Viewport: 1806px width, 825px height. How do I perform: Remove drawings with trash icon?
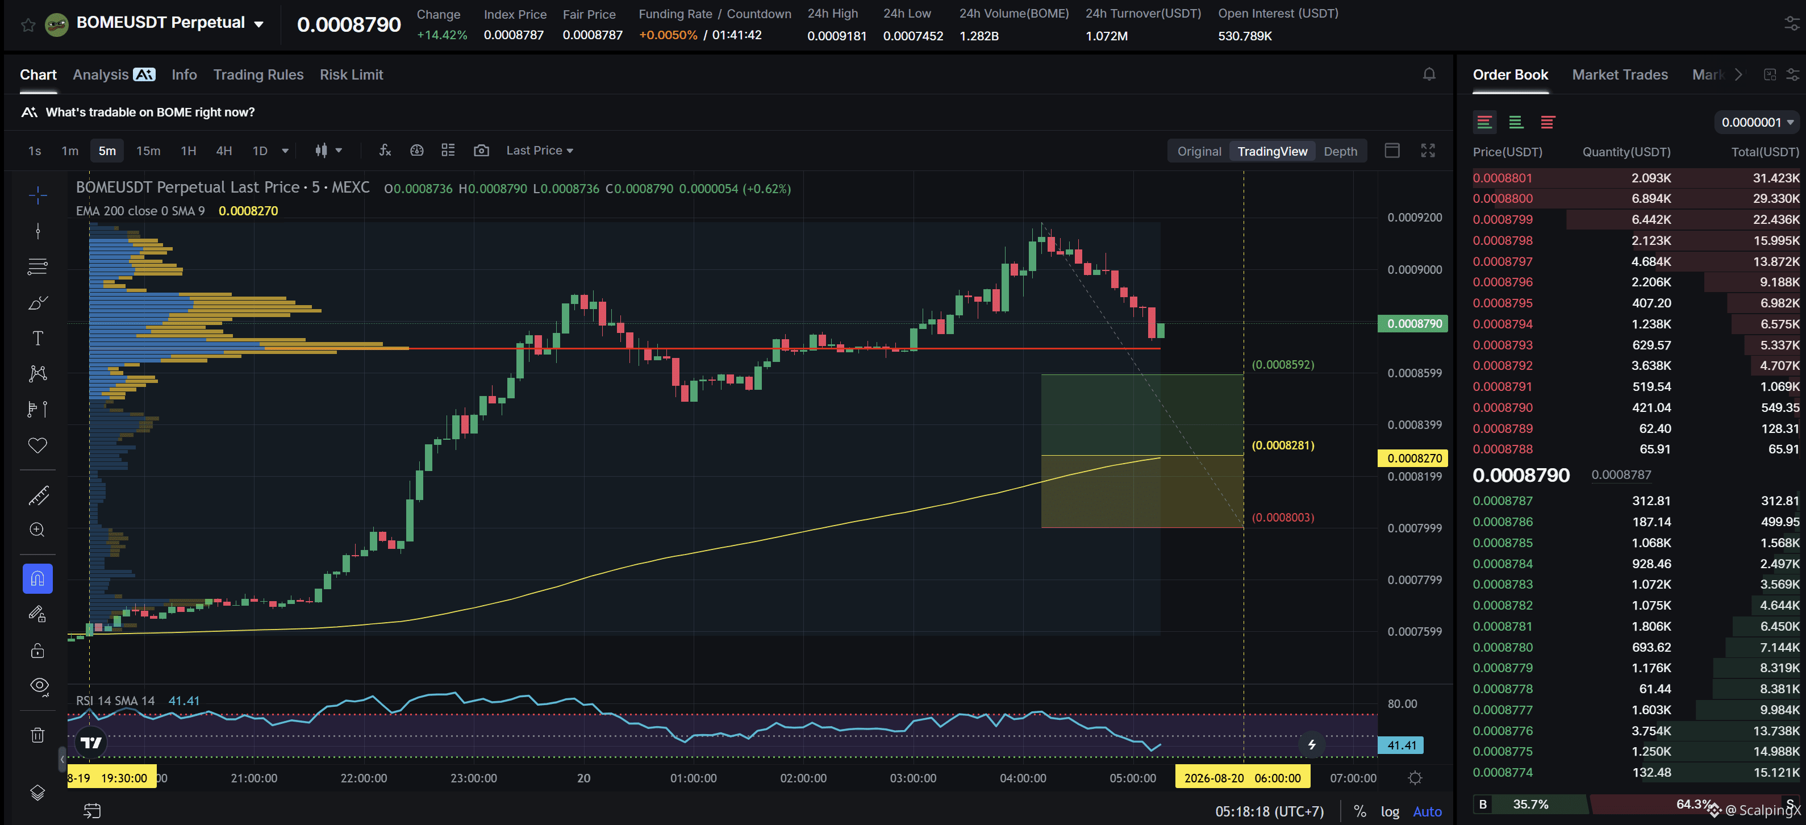tap(38, 735)
